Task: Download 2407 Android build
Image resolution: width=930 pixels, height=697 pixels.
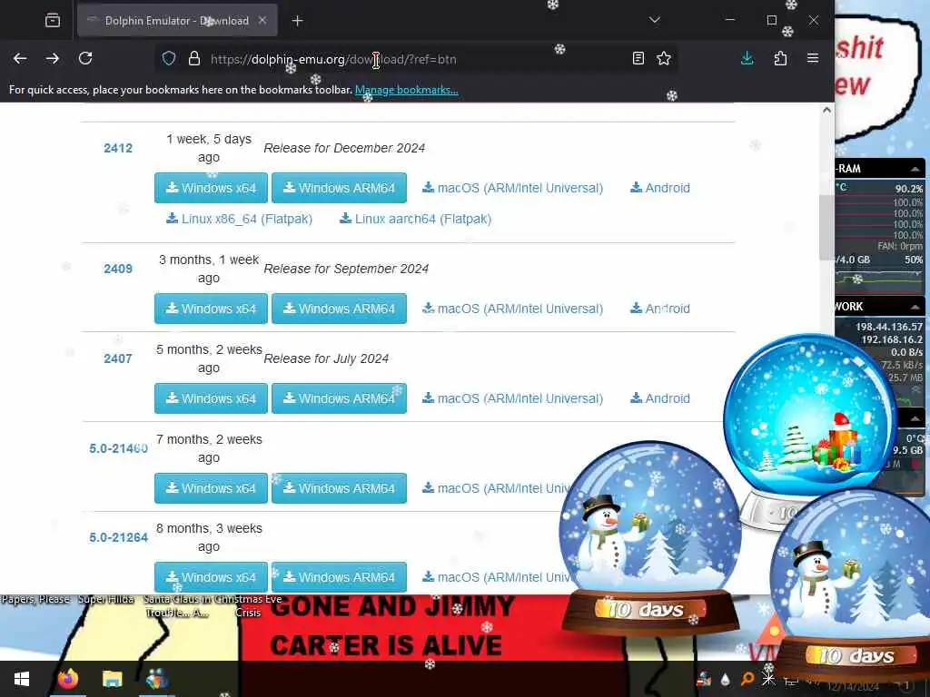Action: click(x=659, y=398)
